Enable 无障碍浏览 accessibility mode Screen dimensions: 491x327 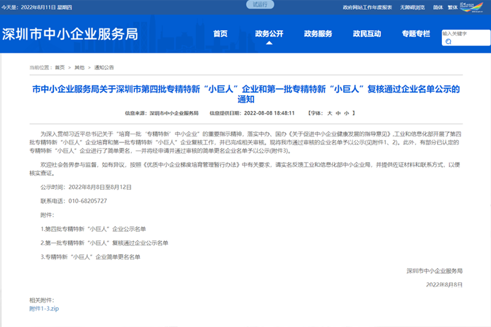[x=412, y=7]
